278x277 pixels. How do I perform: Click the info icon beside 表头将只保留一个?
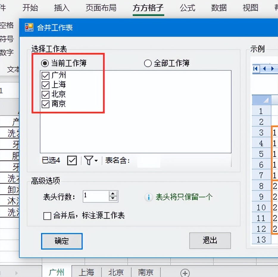pos(149,197)
